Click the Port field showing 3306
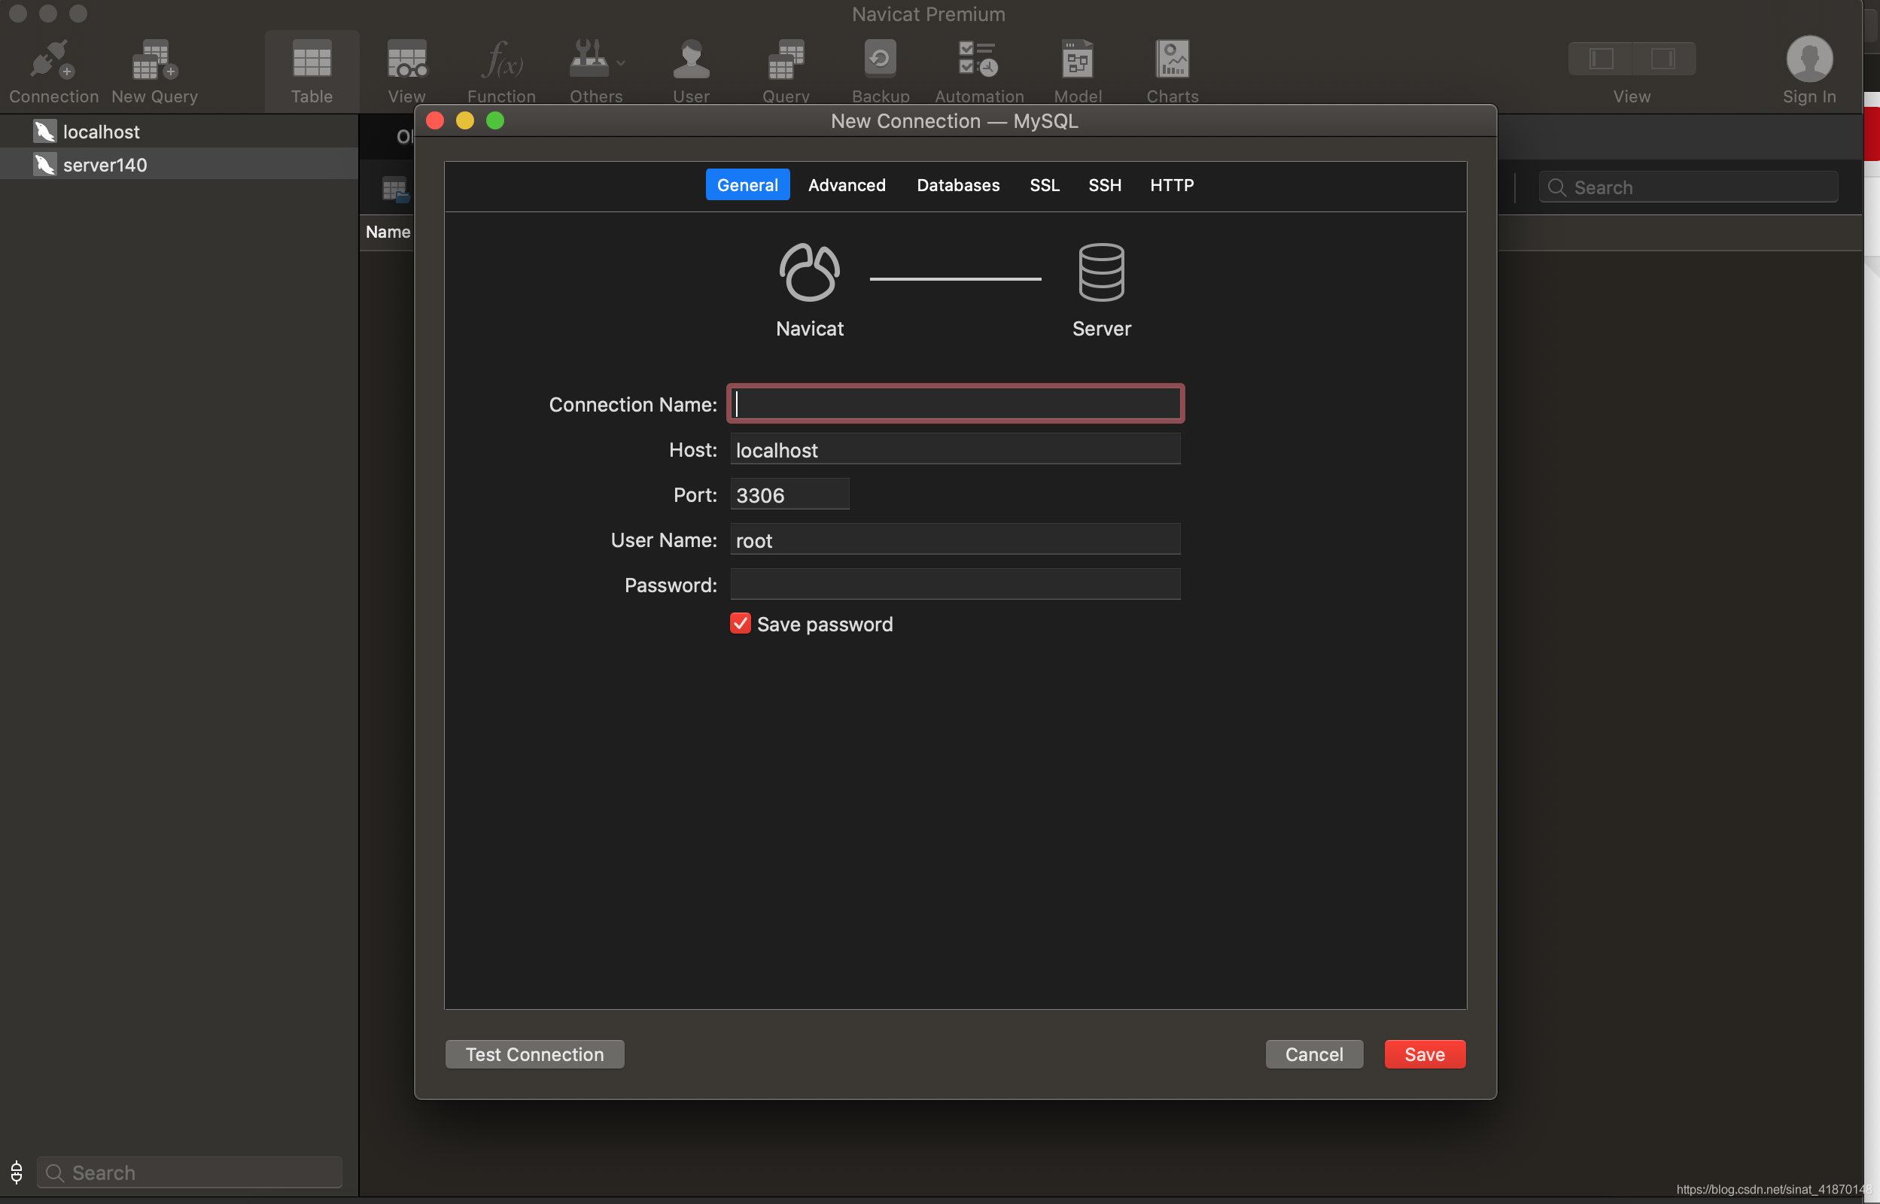This screenshot has height=1204, width=1880. point(789,494)
